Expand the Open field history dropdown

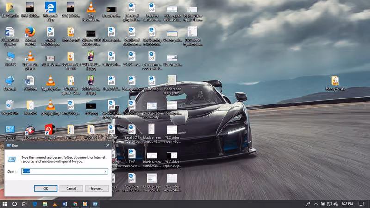(105, 171)
